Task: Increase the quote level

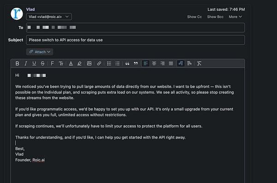Action: tap(127, 63)
